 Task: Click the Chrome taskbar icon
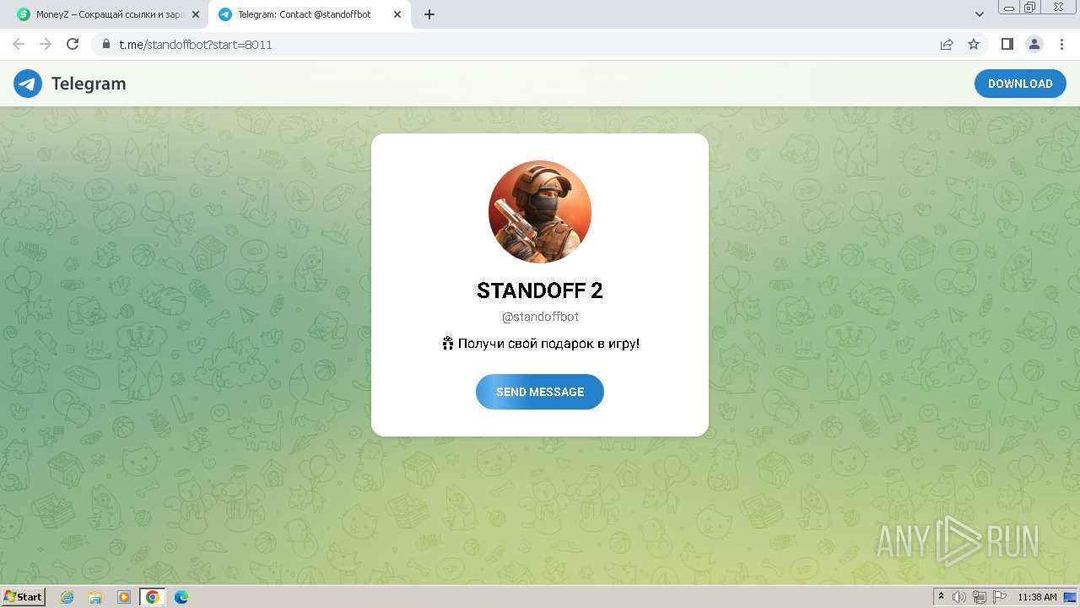(153, 597)
